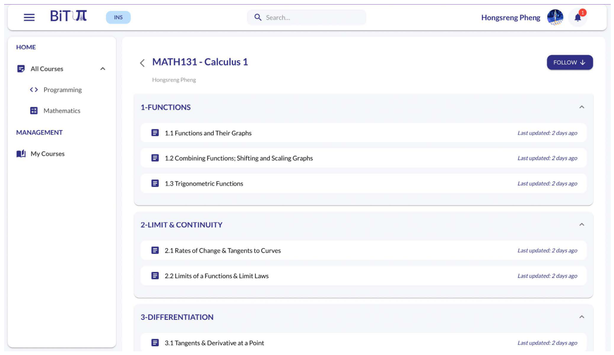Collapse the 3-DIFFERENTIATION section chevron
Screen dimensions: 614x355
582,317
